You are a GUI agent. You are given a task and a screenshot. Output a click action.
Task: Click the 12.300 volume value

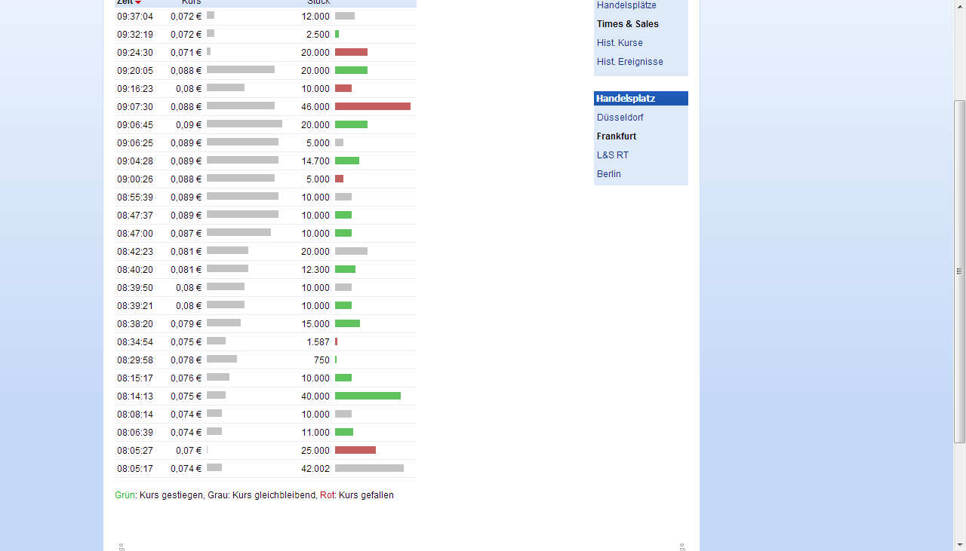315,270
